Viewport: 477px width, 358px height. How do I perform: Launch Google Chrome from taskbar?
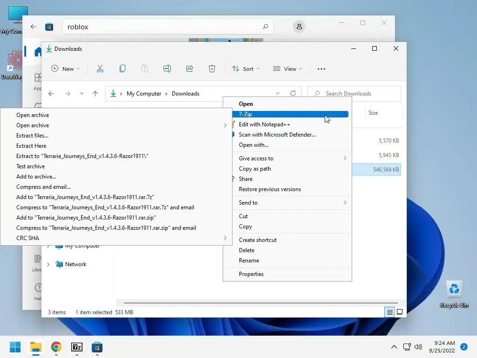(x=56, y=347)
